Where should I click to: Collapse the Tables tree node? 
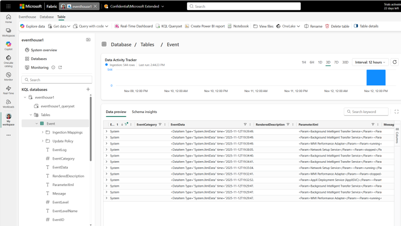(31, 115)
